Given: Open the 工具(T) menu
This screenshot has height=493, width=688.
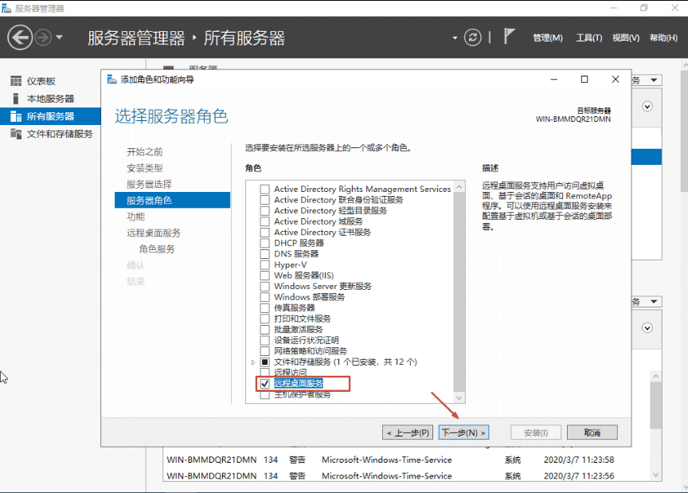Looking at the screenshot, I should coord(588,37).
